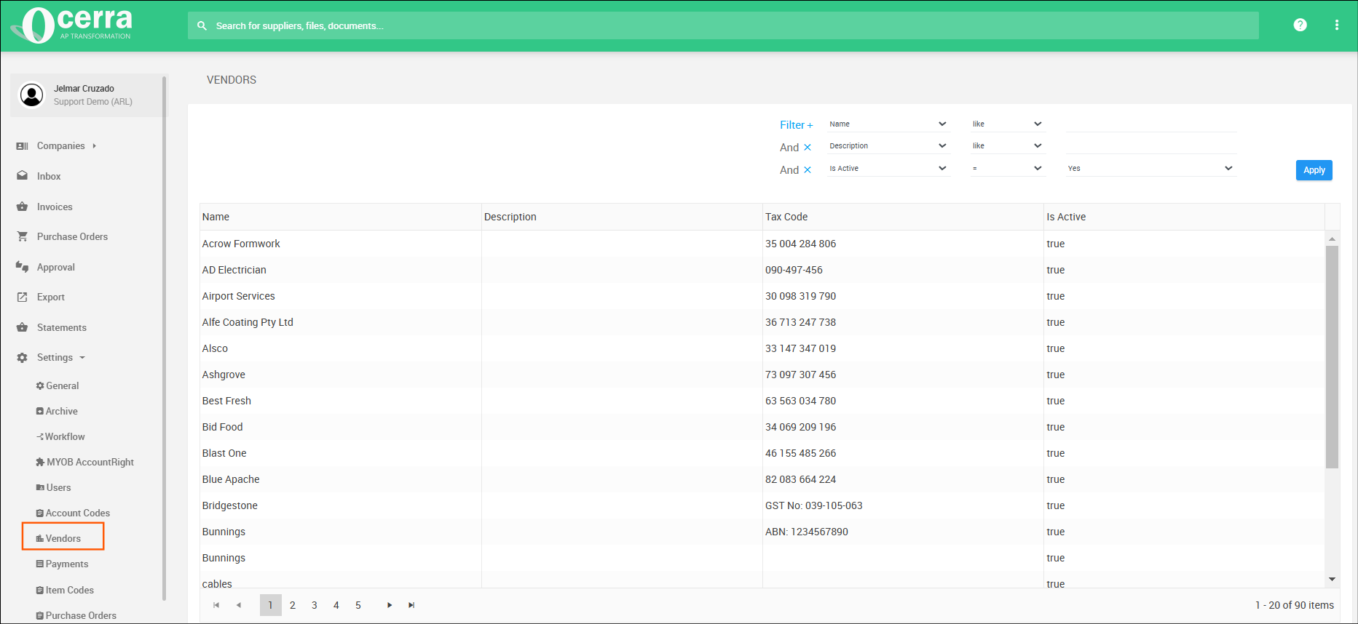Click scrollbar up arrow in table
Viewport: 1358px width, 624px height.
1332,239
